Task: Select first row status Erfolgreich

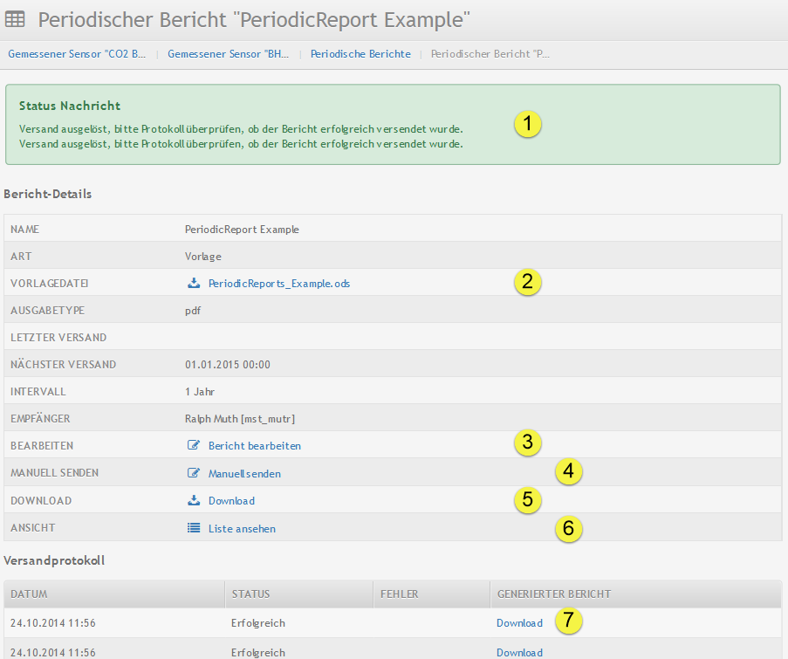Action: click(257, 623)
